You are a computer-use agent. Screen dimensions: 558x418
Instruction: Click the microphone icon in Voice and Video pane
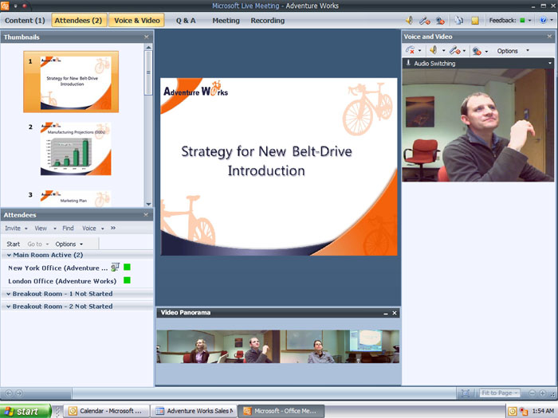[454, 50]
